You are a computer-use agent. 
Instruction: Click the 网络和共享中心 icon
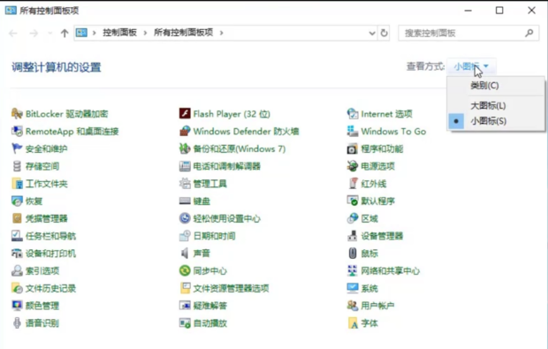[353, 270]
